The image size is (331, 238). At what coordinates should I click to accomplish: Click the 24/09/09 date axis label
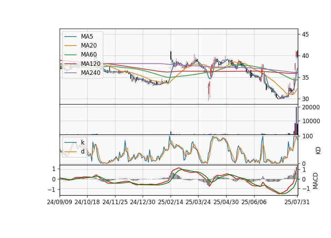[60, 202]
